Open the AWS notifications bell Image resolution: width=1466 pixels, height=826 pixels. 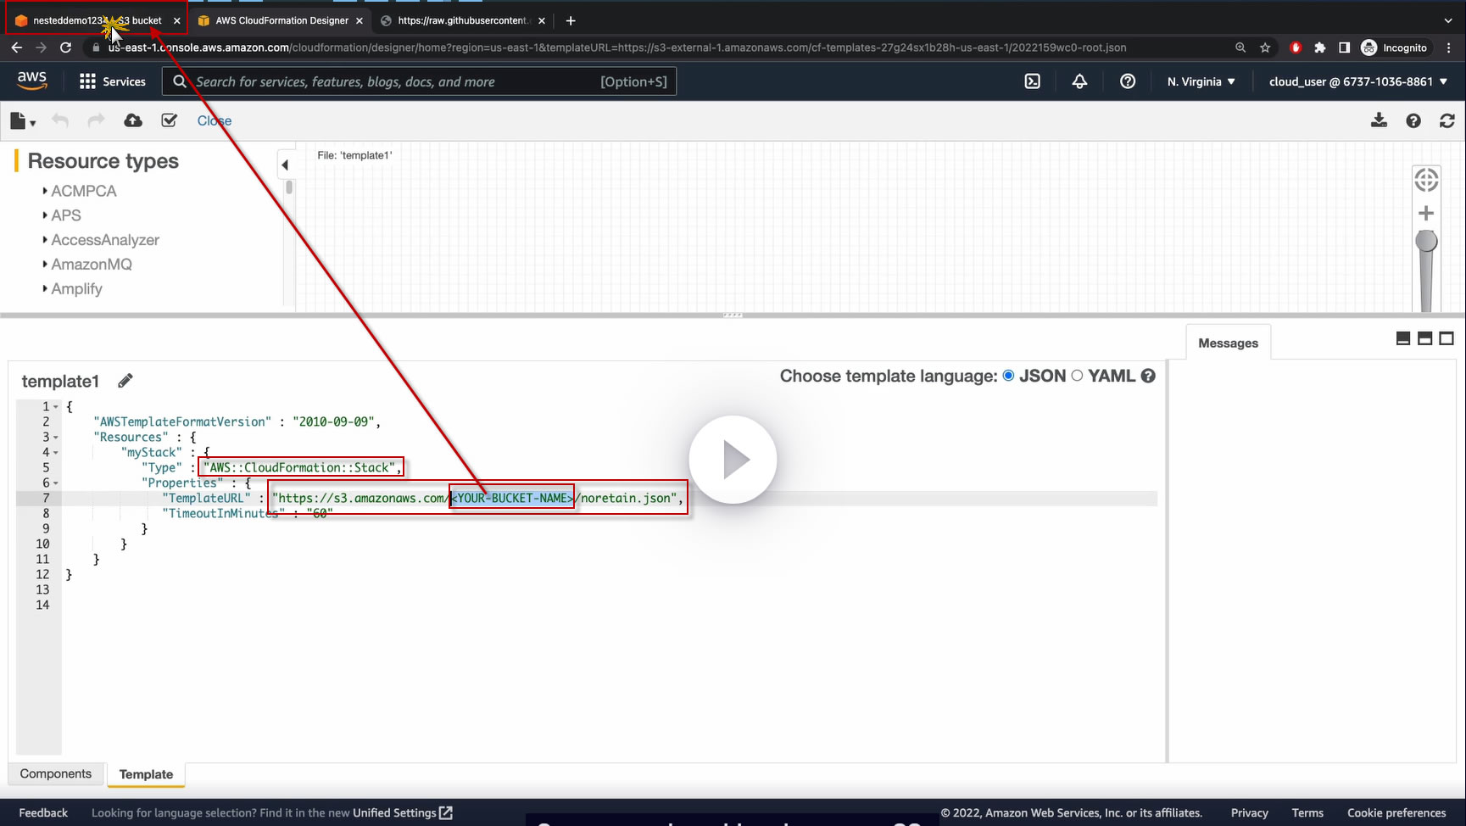1079,81
